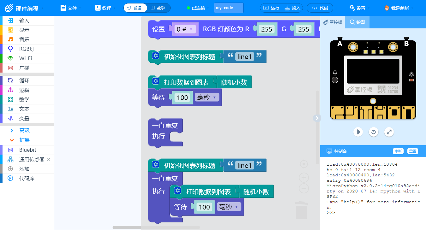The width and height of the screenshot is (426, 230).
Task: Expand the simulator to fullscreen
Action: point(389,132)
